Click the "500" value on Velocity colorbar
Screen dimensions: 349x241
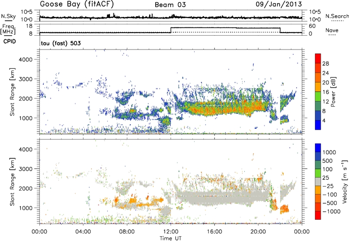pyautogui.click(x=328, y=161)
